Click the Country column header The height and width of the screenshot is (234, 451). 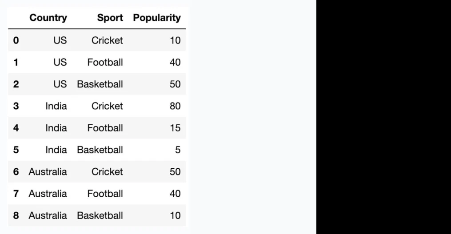[48, 18]
